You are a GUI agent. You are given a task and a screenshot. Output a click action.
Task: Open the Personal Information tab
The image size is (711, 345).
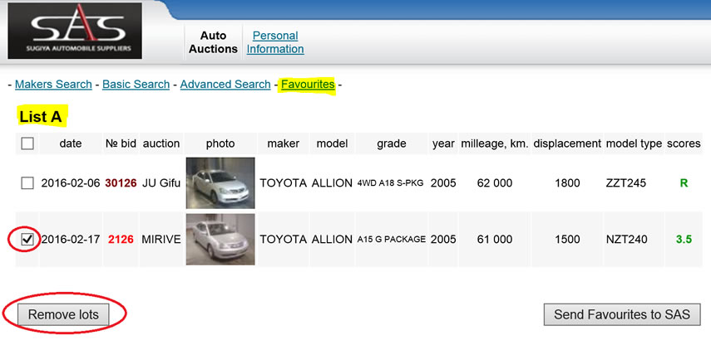[275, 42]
